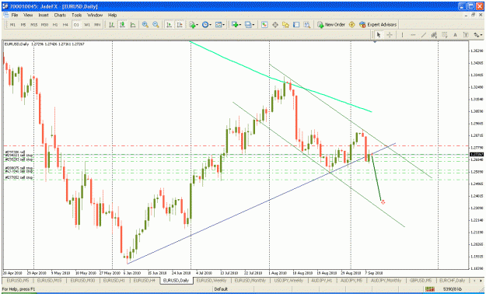Click the red sell arrow marker on chart
Screen dimensions: 486x294
pyautogui.click(x=383, y=202)
